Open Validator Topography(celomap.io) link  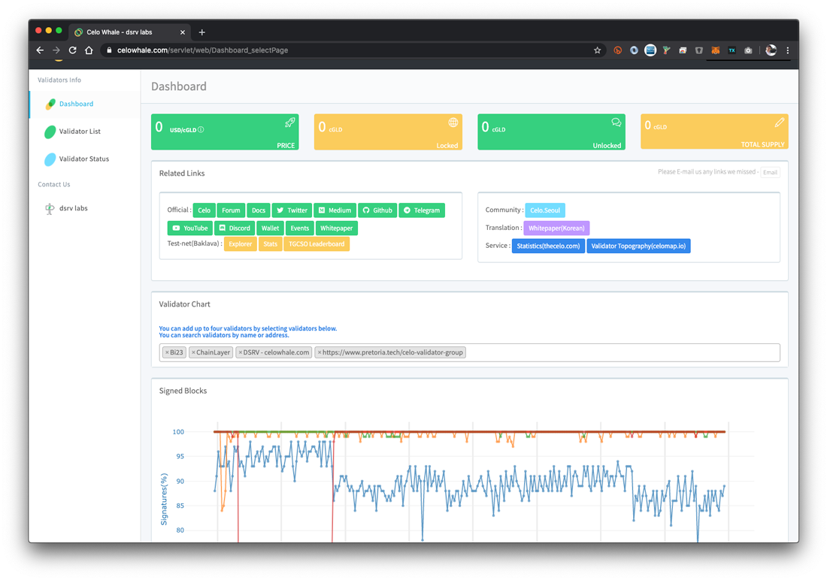pyautogui.click(x=638, y=246)
